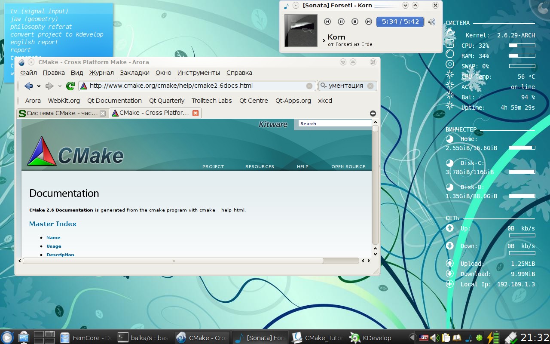This screenshot has height=344, width=550.
Task: Click the Arora globe window menu icon
Action: tap(21, 62)
